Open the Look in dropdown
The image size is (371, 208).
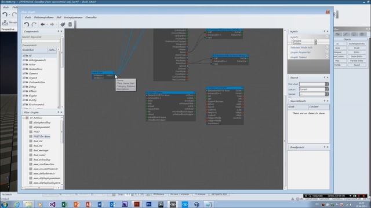coord(327,89)
